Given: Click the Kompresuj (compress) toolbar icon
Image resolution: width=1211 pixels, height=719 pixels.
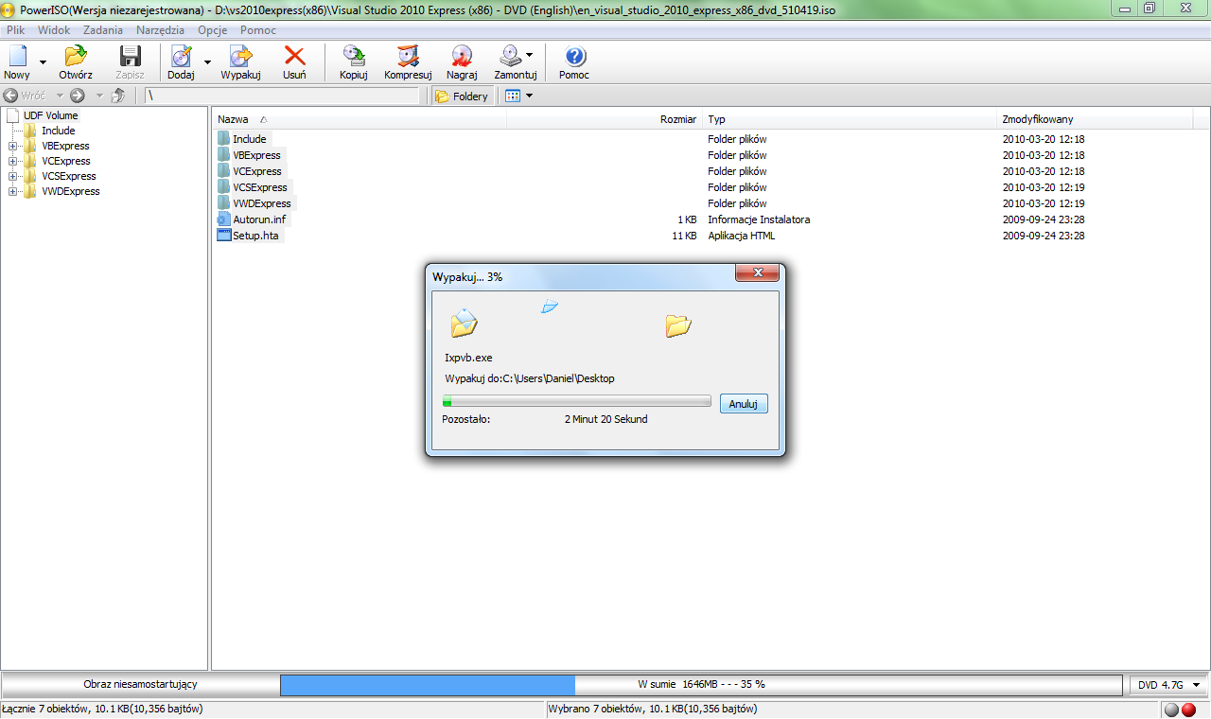Looking at the screenshot, I should coord(408,58).
